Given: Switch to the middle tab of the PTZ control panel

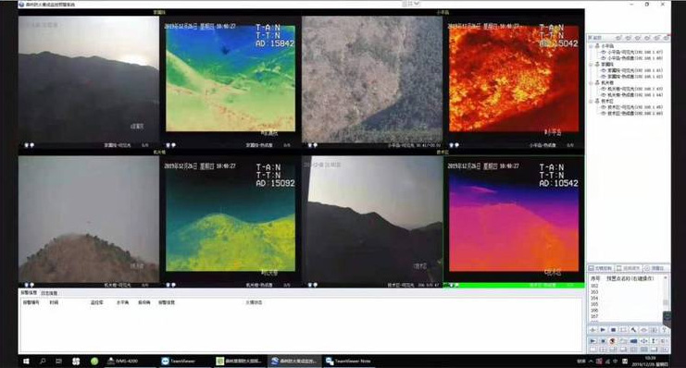Looking at the screenshot, I should tap(630, 268).
